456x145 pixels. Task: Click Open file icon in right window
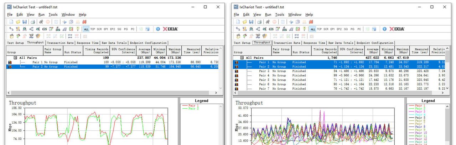click(x=244, y=22)
